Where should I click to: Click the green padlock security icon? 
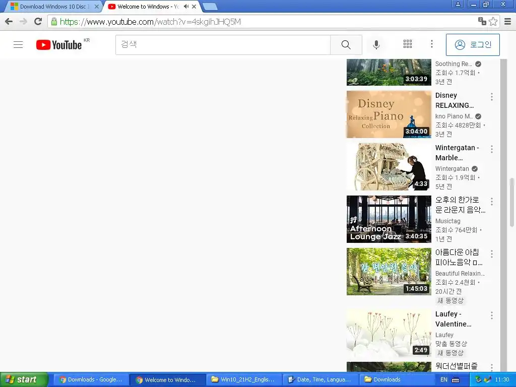[x=54, y=22]
